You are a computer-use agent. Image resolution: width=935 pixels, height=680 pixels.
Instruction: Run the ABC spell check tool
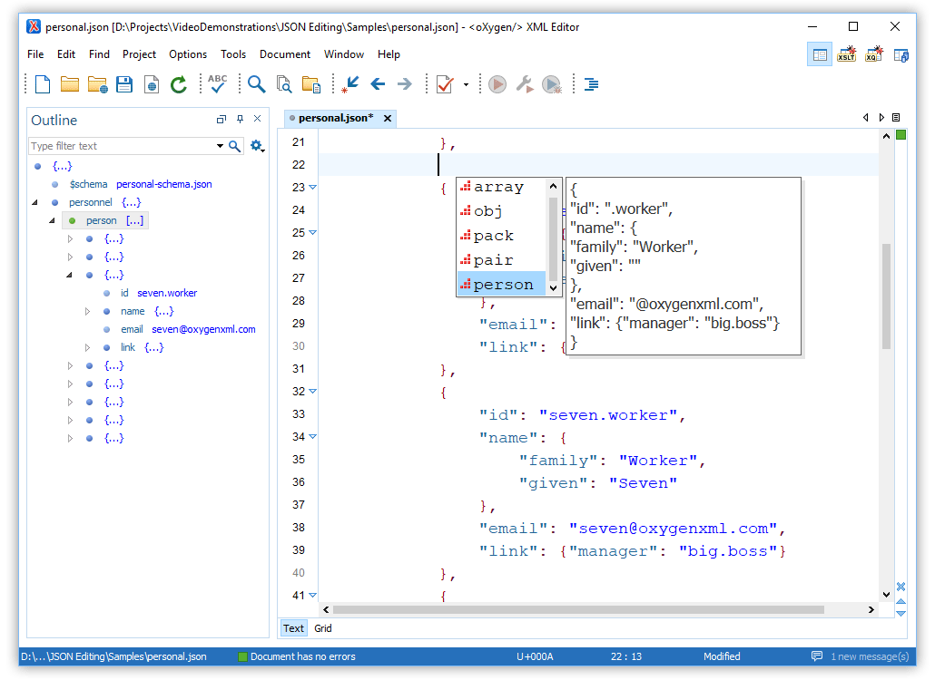tap(217, 83)
